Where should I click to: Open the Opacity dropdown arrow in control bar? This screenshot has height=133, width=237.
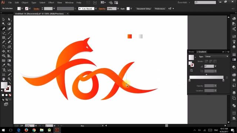point(118,8)
